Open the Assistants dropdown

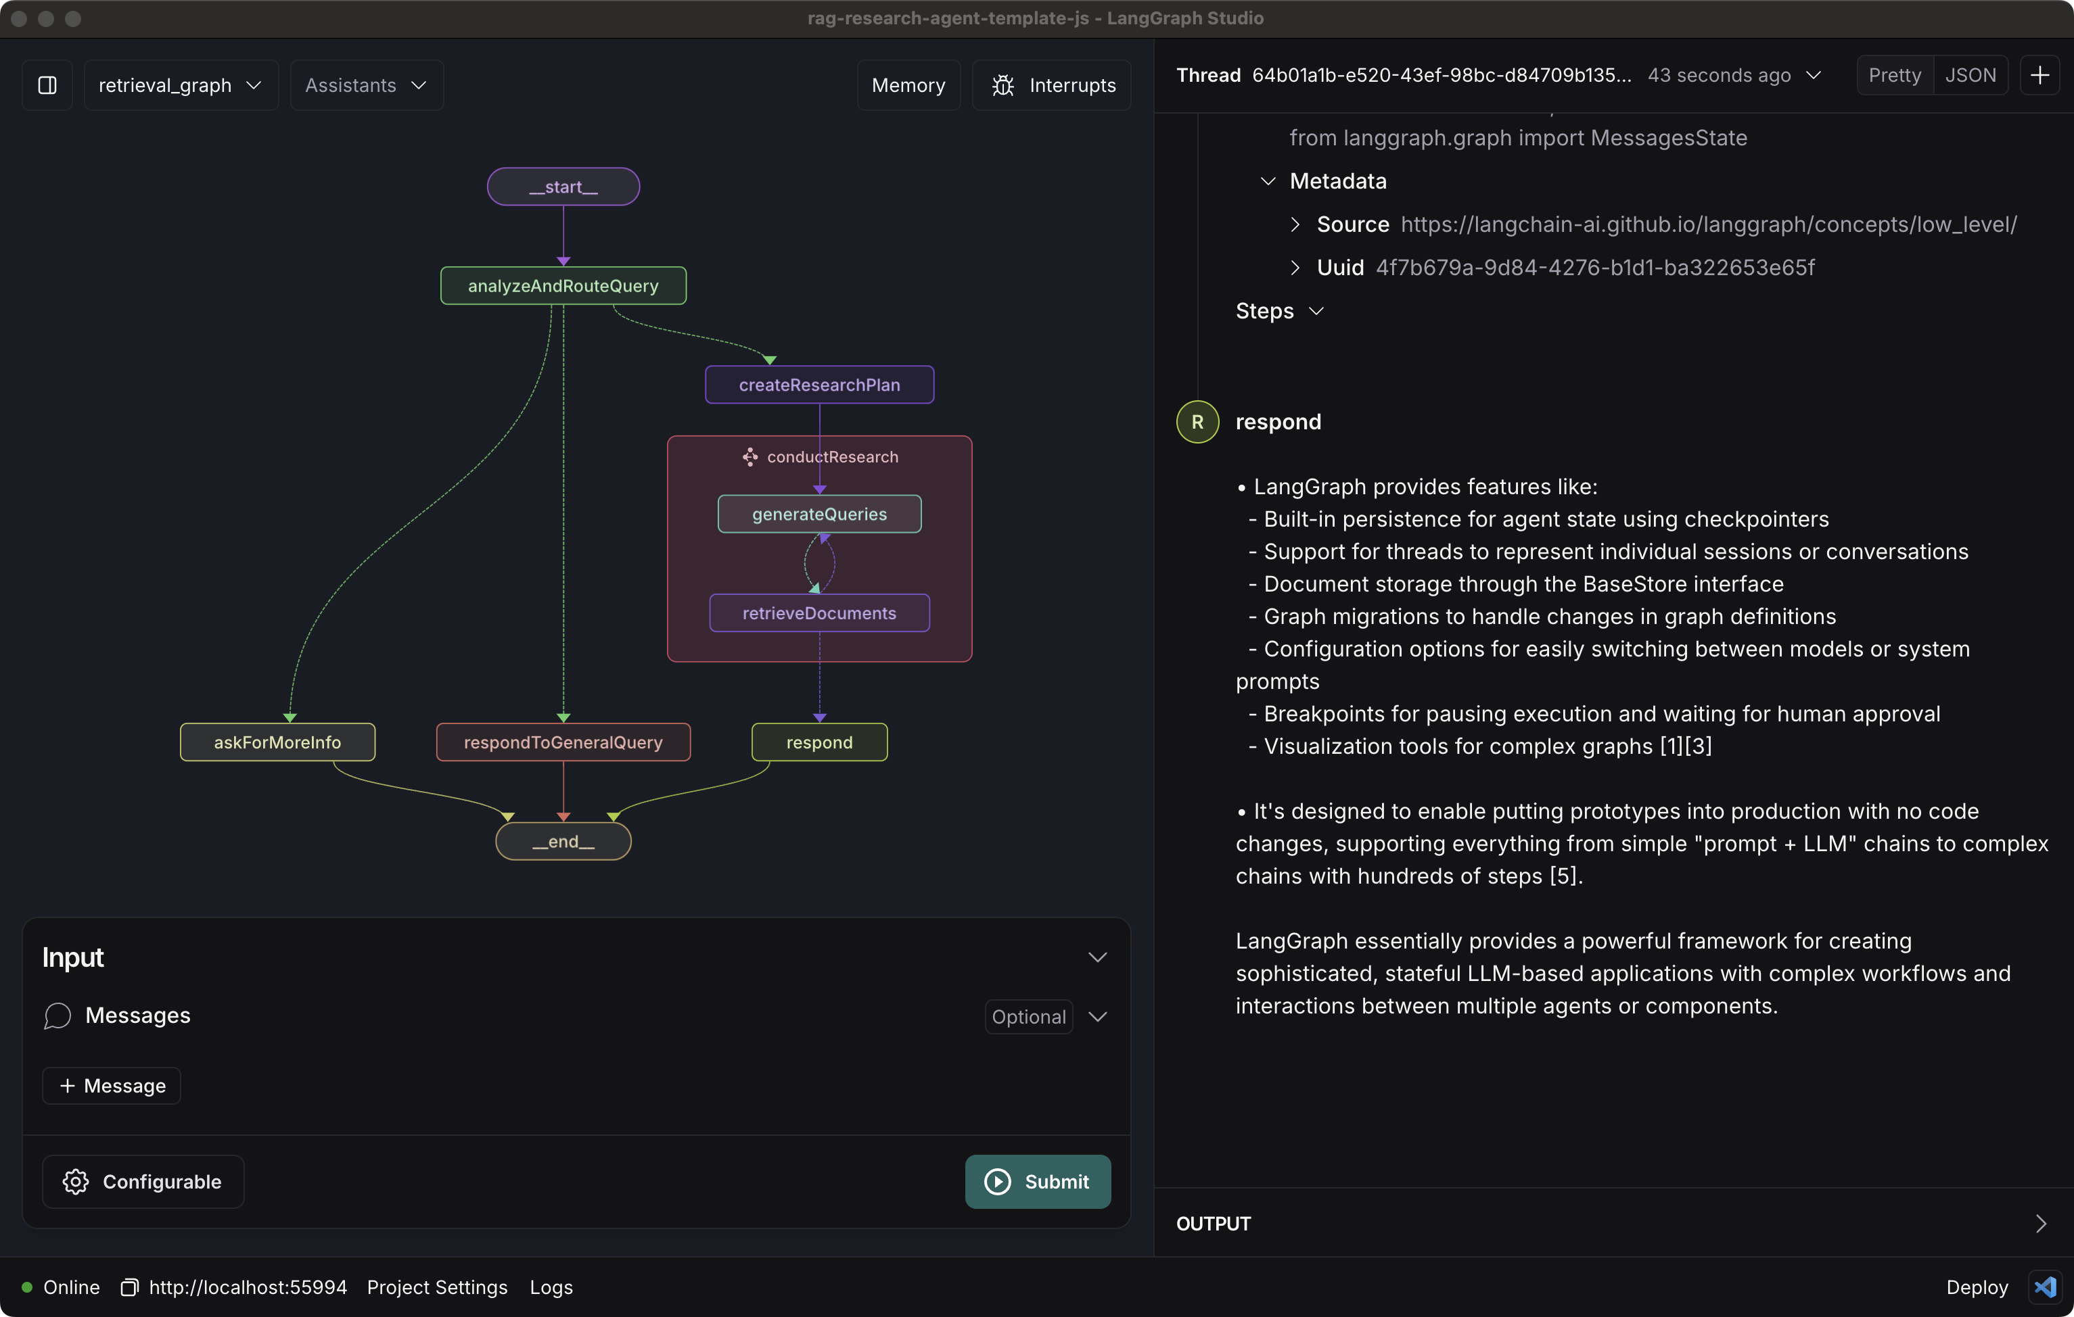click(366, 85)
